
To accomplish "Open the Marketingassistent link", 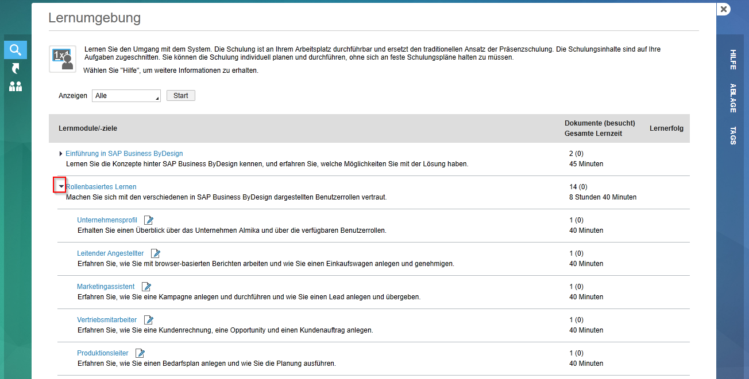I will point(106,287).
